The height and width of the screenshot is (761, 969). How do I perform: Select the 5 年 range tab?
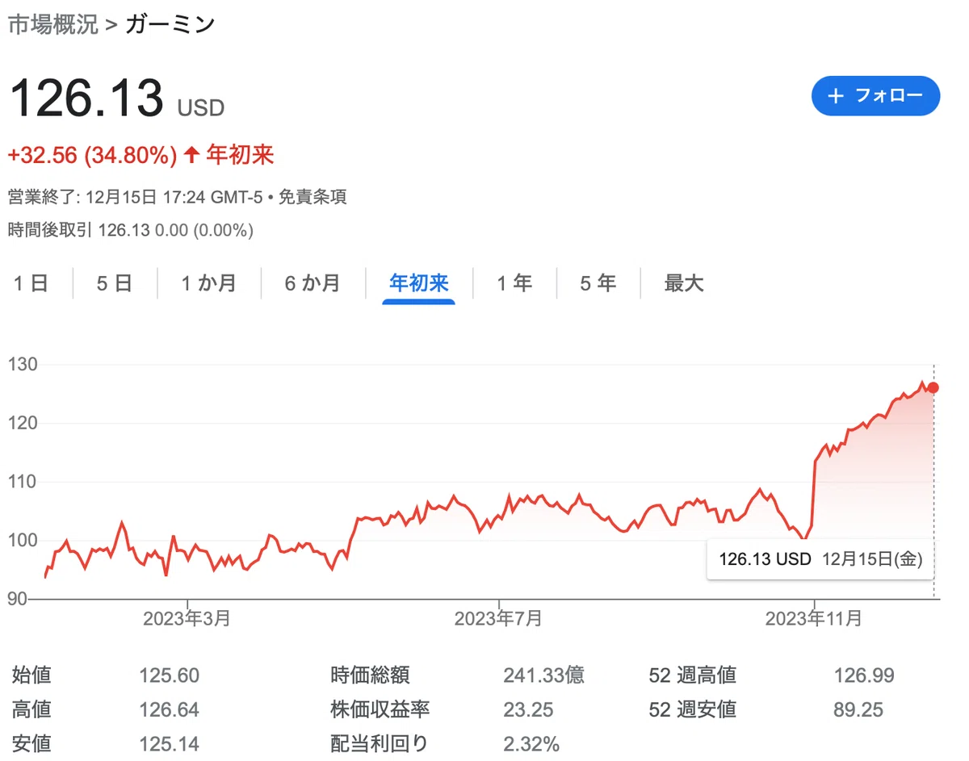(598, 283)
